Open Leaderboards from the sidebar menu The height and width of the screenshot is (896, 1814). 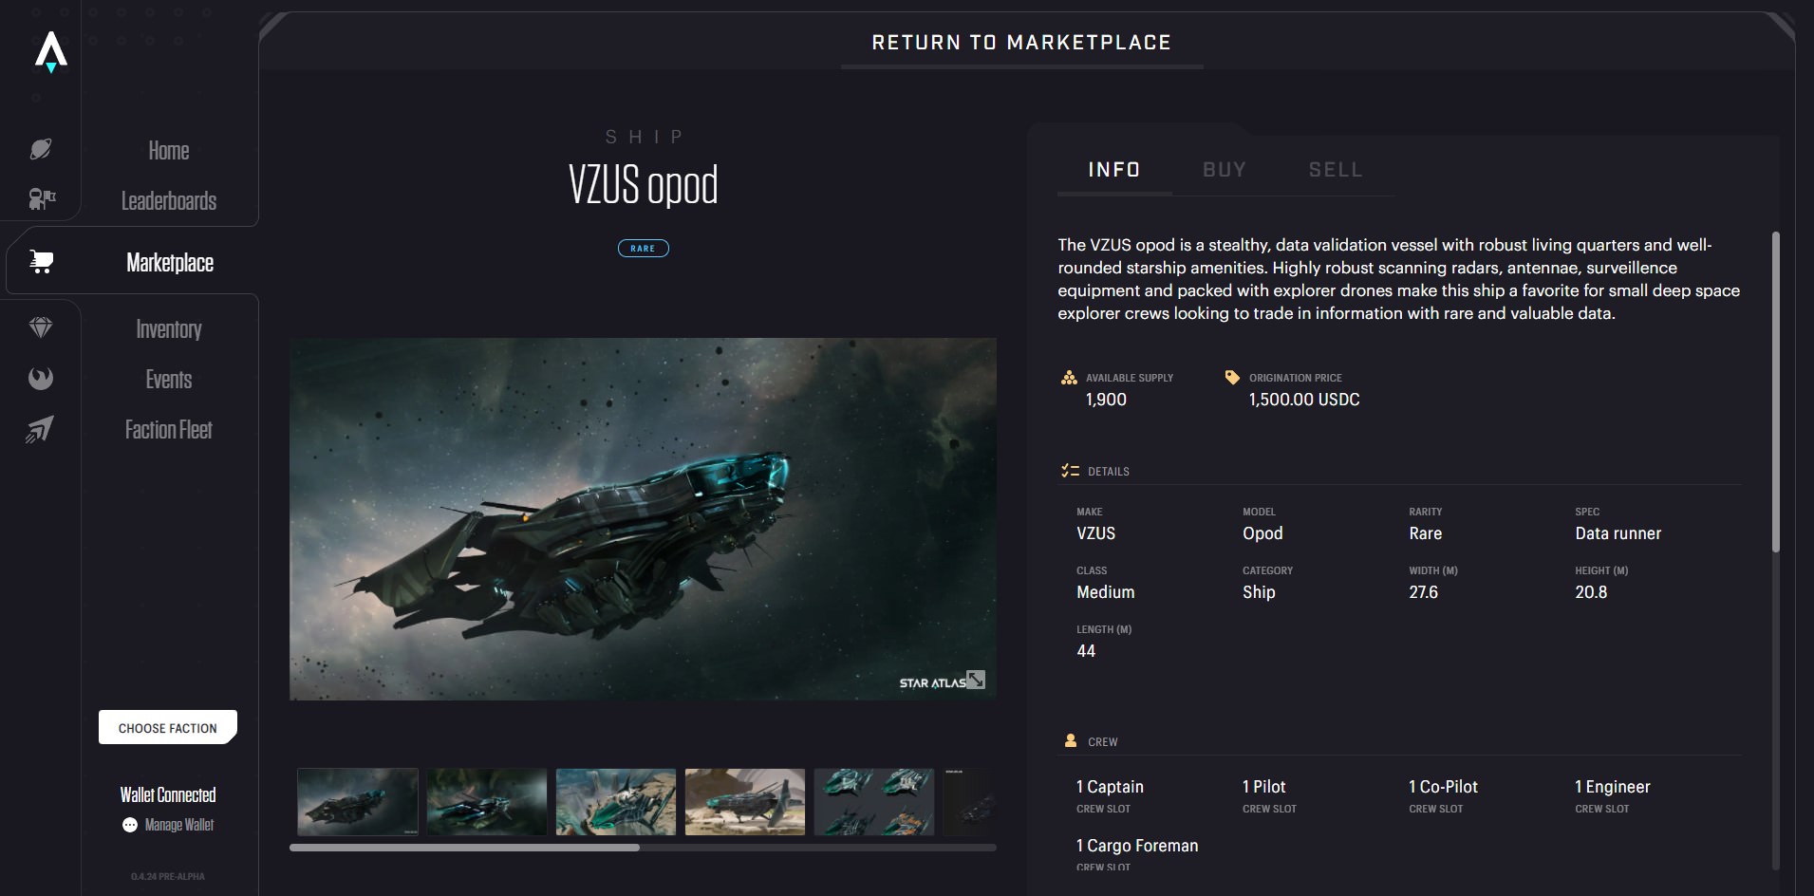click(169, 201)
